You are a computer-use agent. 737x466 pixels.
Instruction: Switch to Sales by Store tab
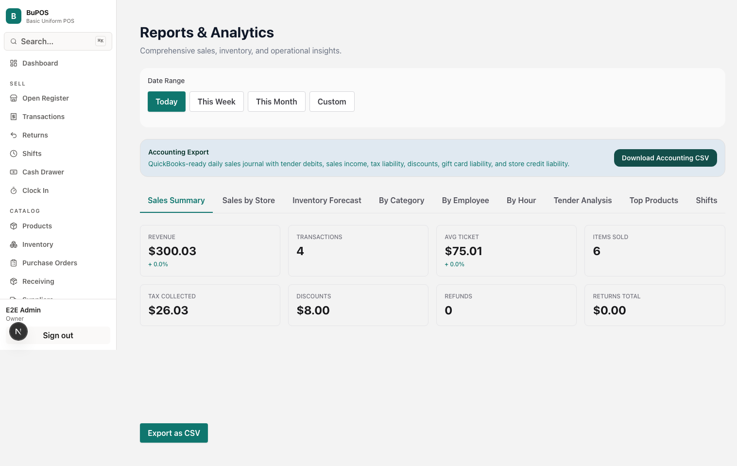click(x=249, y=200)
